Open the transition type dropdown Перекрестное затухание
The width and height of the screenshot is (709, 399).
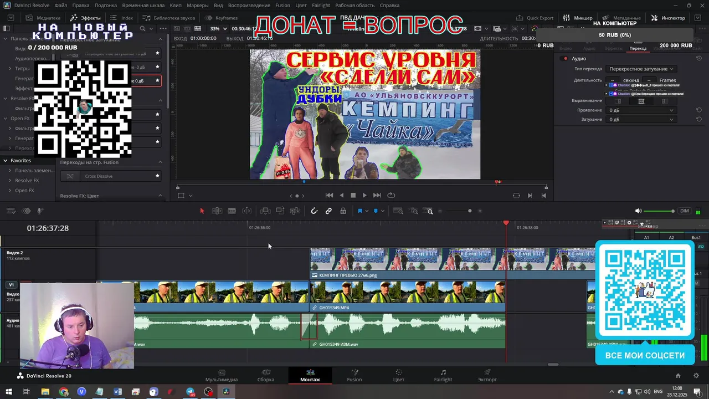tap(640, 69)
